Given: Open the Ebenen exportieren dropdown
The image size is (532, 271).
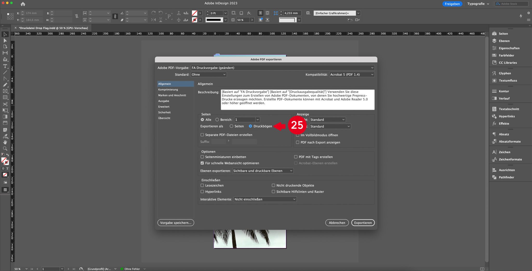Looking at the screenshot, I should point(262,171).
